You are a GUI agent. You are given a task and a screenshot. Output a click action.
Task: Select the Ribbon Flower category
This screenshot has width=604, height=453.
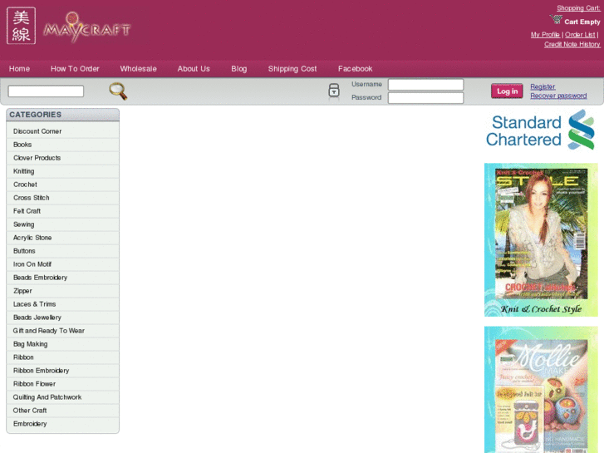click(63, 384)
